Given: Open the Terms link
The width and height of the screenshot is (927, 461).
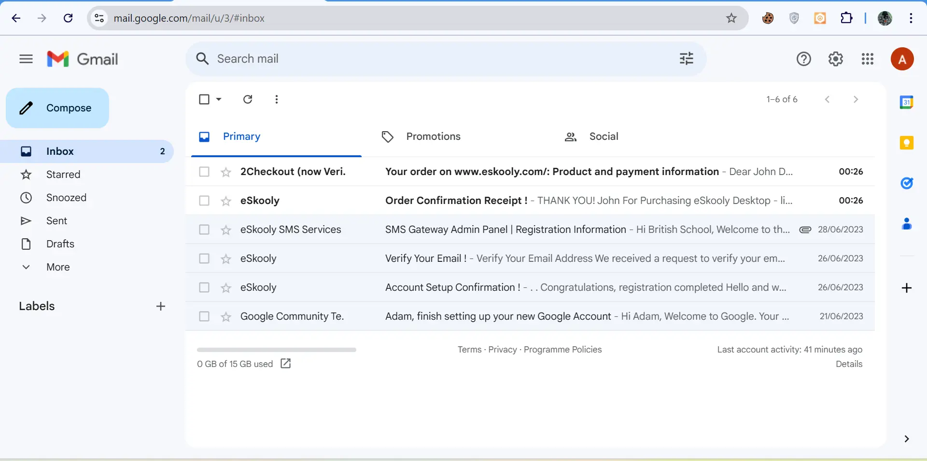Looking at the screenshot, I should [469, 350].
